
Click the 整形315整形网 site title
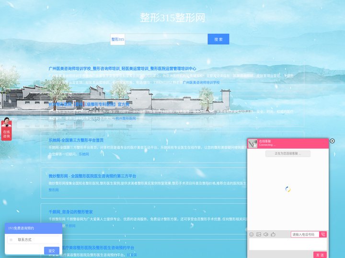[172, 18]
